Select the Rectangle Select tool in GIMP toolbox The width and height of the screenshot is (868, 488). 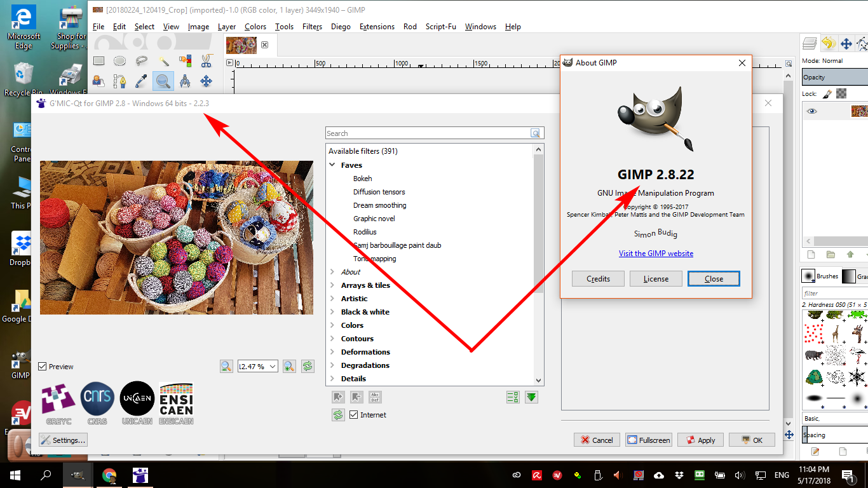98,61
